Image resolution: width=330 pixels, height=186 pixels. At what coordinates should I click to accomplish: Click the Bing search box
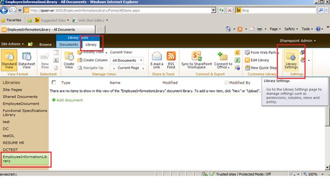pos(276,10)
